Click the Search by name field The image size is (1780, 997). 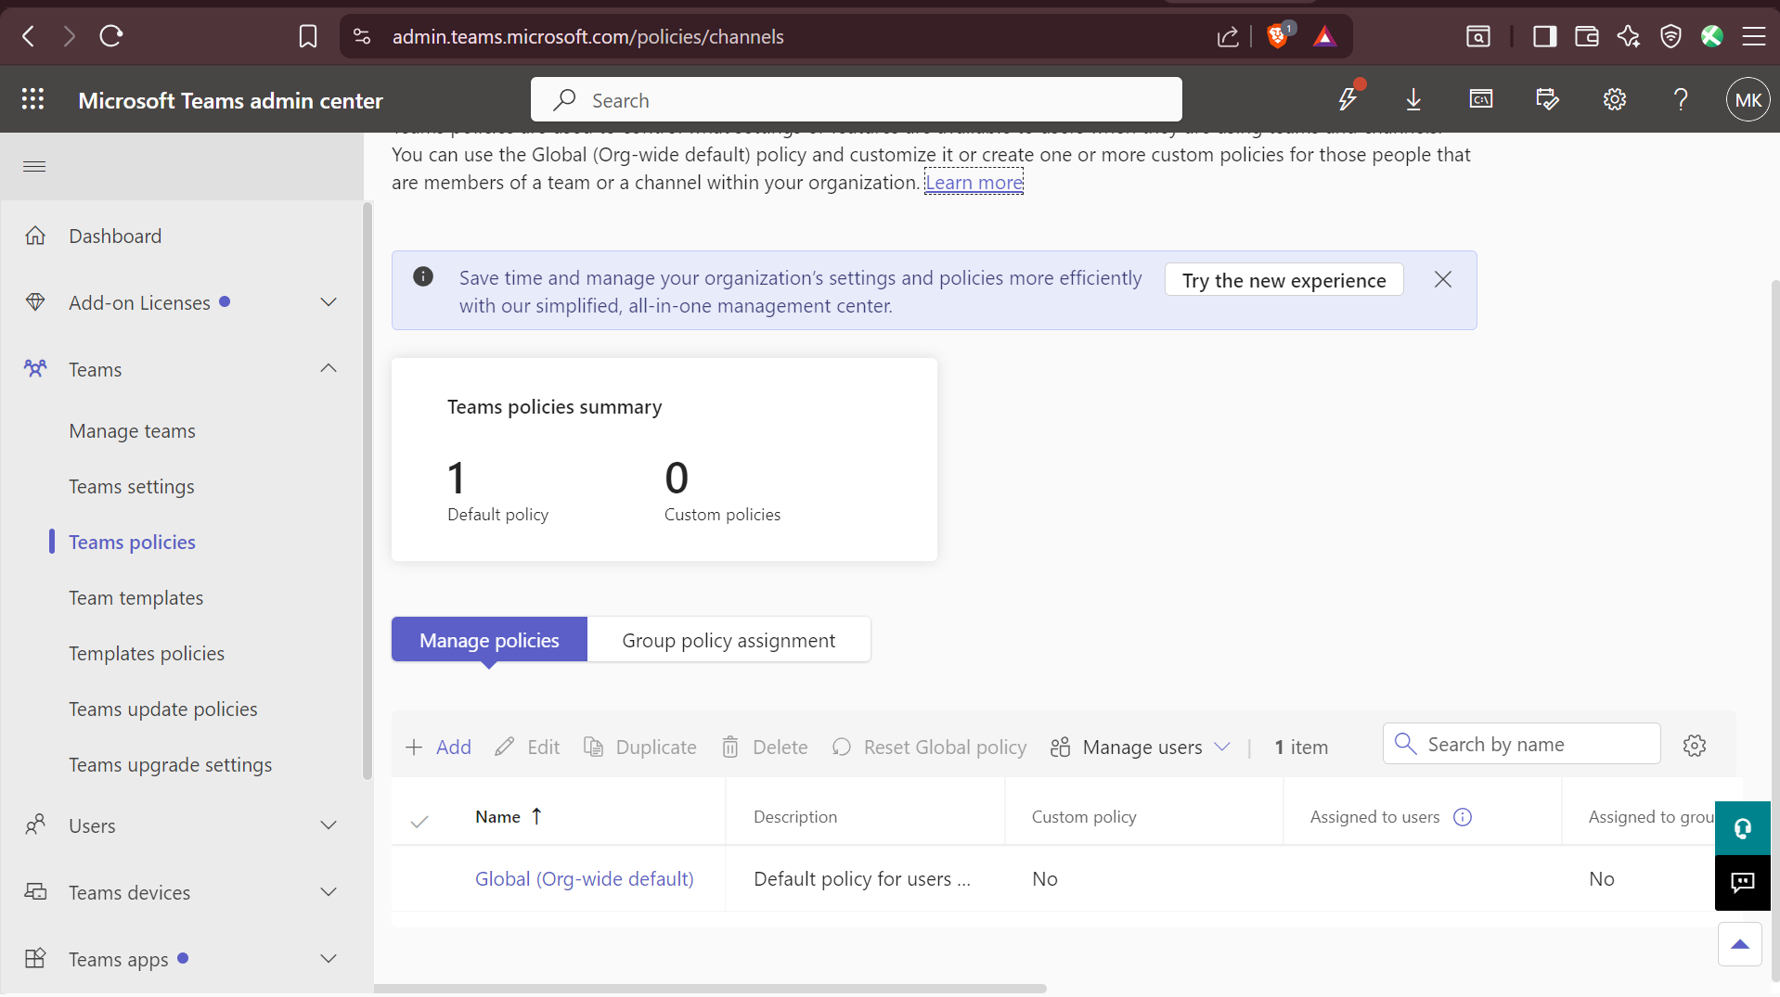tap(1522, 744)
